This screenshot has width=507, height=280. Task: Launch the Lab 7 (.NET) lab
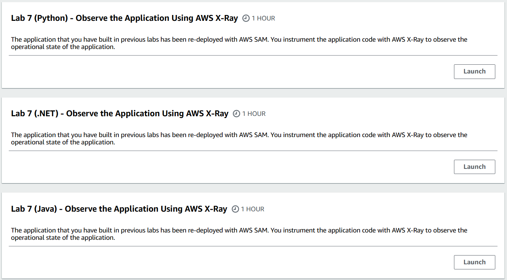pos(474,167)
